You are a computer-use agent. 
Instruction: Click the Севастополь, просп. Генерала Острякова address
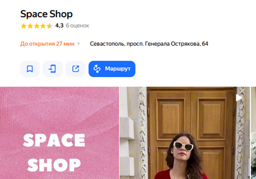click(149, 44)
